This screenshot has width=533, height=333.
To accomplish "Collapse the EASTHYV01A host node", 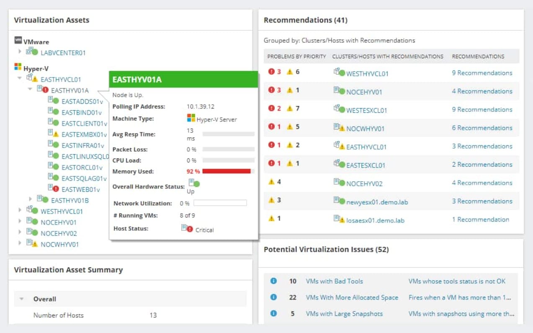I will (x=29, y=89).
